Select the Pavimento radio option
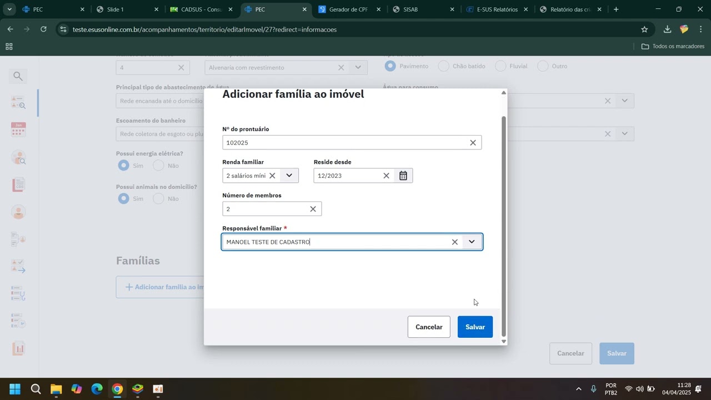Viewport: 711px width, 400px height. tap(390, 66)
